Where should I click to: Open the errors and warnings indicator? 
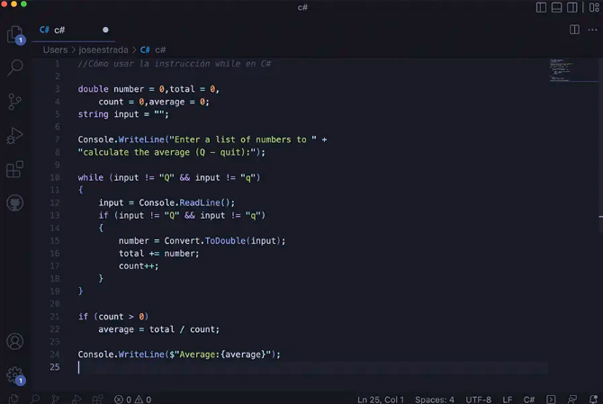pos(132,400)
